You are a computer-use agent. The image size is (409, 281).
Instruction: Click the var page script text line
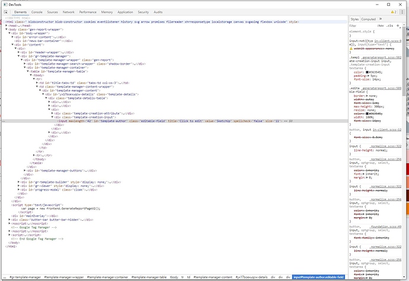point(60,209)
